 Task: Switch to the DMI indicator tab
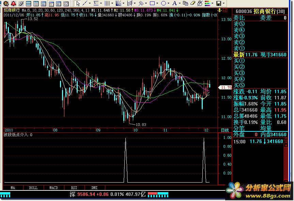point(95,188)
